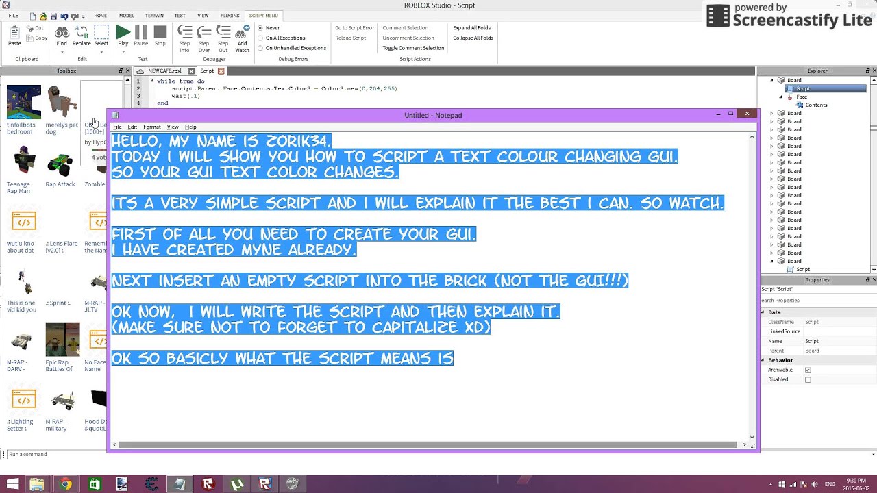Open the Play dropdown arrow
The height and width of the screenshot is (493, 877).
123,52
